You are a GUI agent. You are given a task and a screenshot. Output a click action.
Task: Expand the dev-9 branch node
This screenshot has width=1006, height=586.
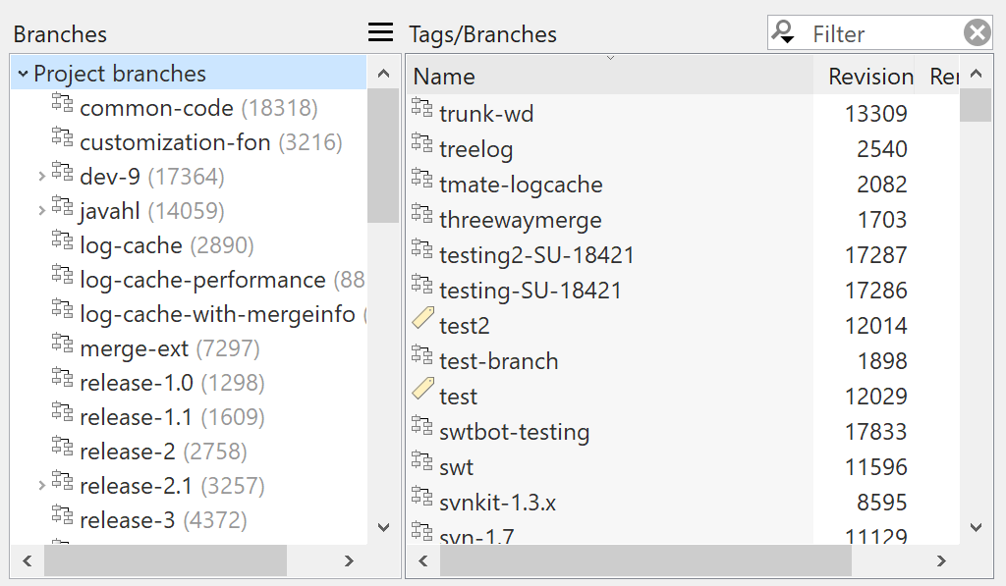coord(41,176)
